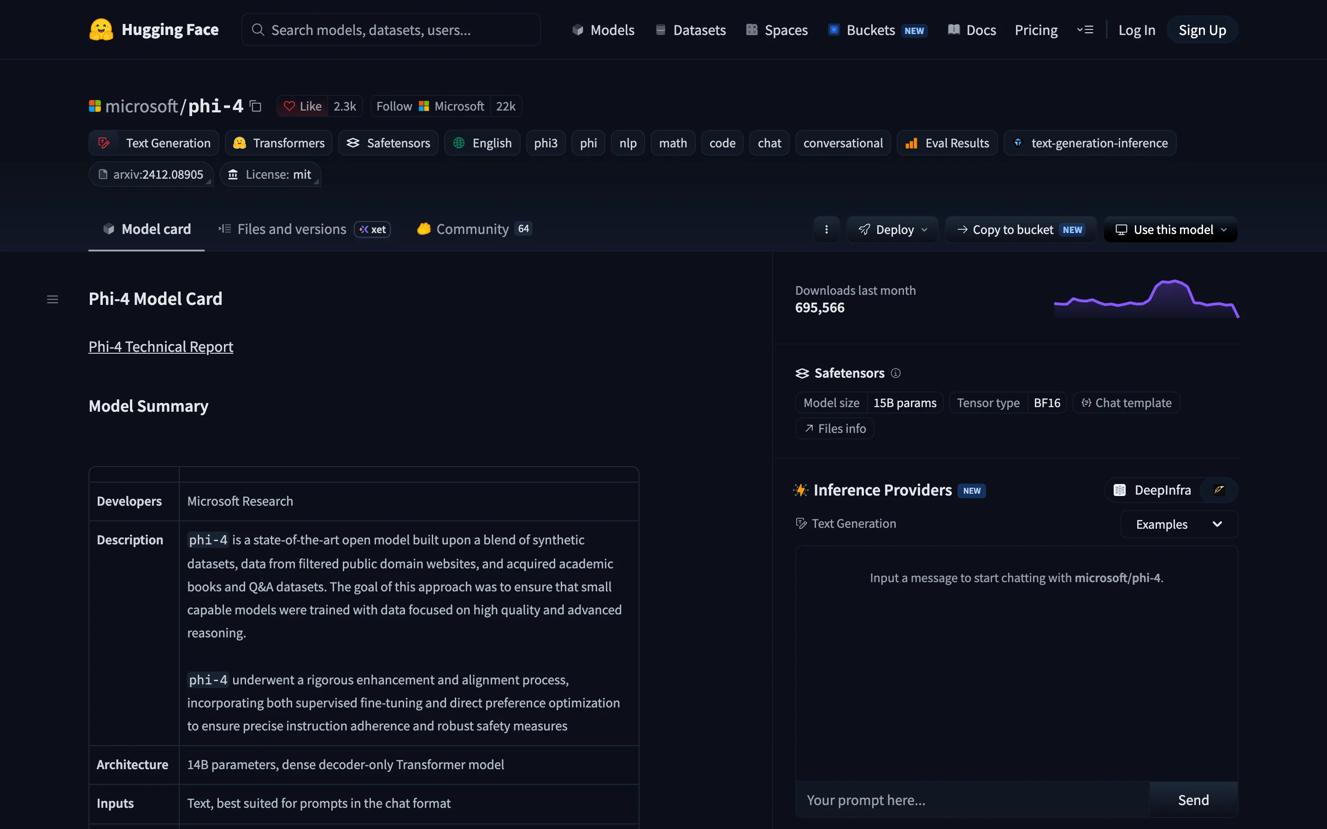The height and width of the screenshot is (829, 1327).
Task: Open the navbar overflow menu icon
Action: 1085,29
